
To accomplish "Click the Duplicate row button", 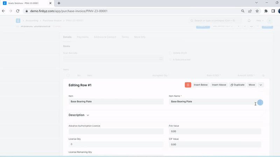I will pos(237,85).
